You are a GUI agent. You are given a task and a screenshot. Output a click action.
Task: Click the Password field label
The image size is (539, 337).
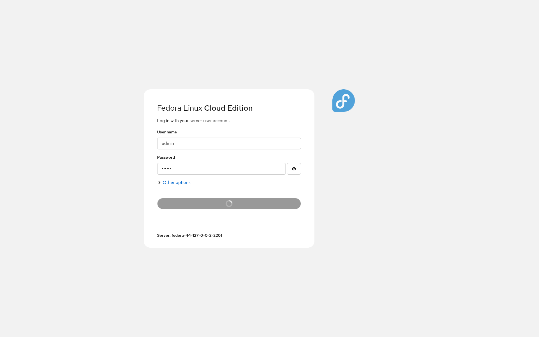point(166,157)
